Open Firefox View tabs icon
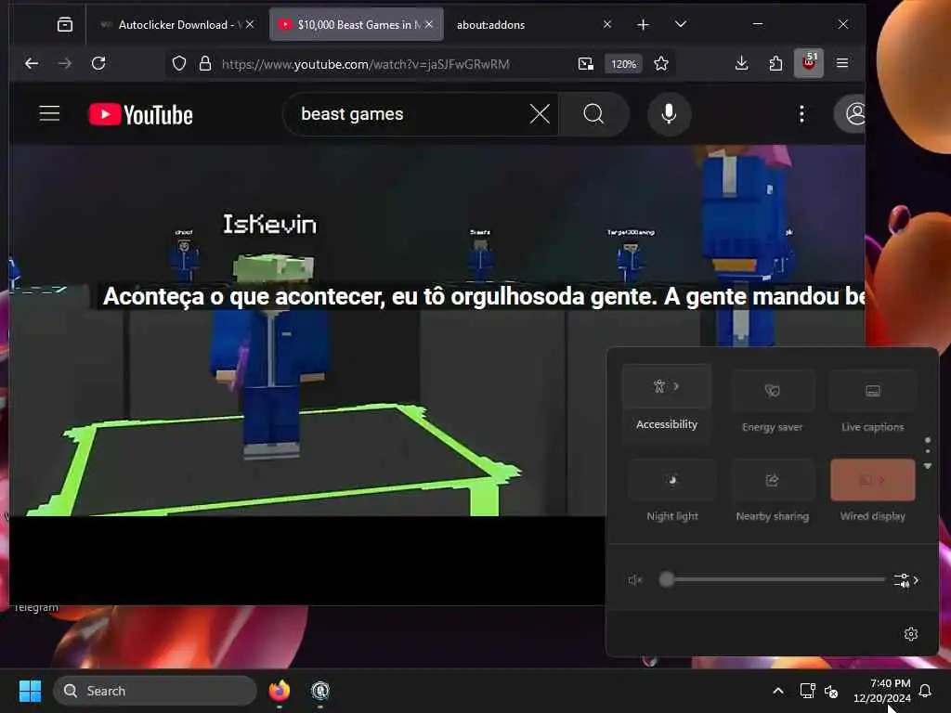Screen dimensions: 951x713 [65, 24]
